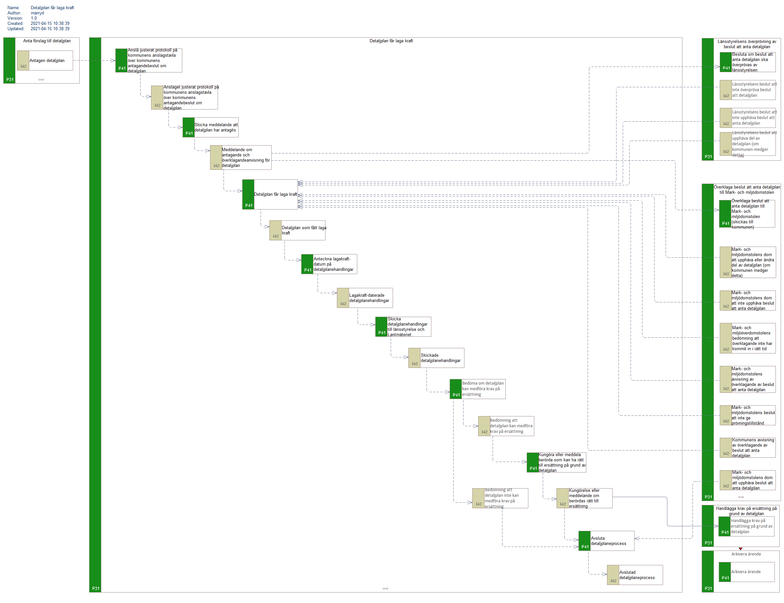Open composite link icon in Anta förslag till detaljplan
The image size is (784, 603).
coord(41,80)
